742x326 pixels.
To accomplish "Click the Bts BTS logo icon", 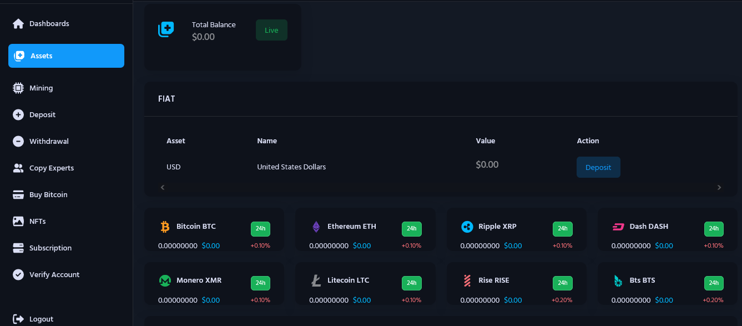I will pyautogui.click(x=618, y=280).
